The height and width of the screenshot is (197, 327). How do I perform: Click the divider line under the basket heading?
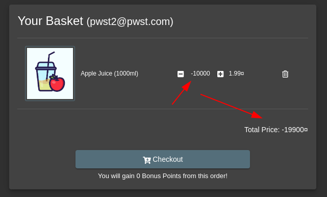pos(163,38)
